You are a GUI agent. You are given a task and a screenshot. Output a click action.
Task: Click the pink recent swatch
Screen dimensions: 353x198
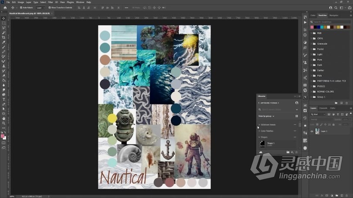312,27
